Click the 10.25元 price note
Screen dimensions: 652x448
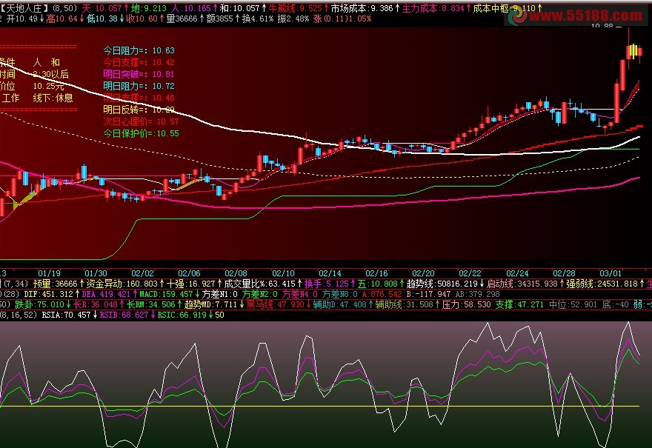pos(49,86)
